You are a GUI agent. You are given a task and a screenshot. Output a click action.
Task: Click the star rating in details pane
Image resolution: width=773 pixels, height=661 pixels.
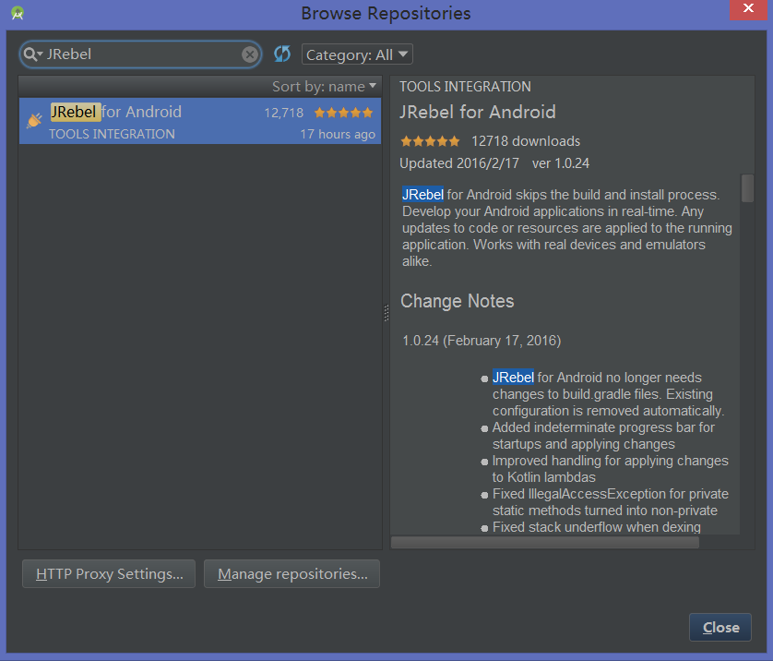(429, 141)
